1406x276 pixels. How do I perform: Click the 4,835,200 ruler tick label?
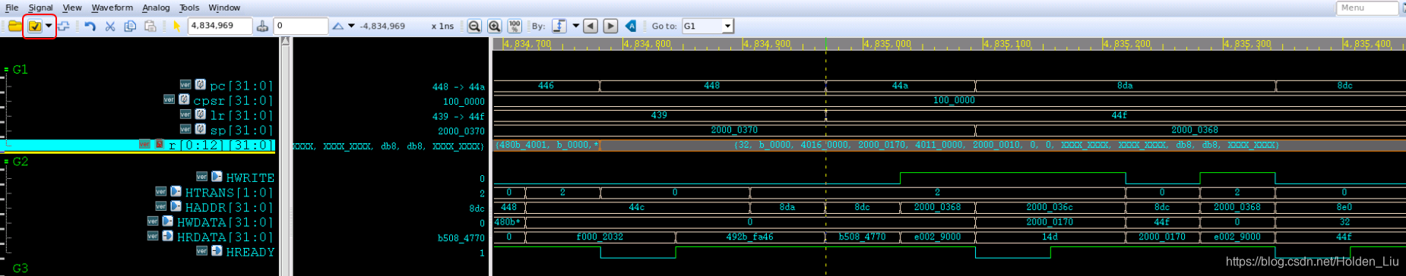click(1128, 44)
